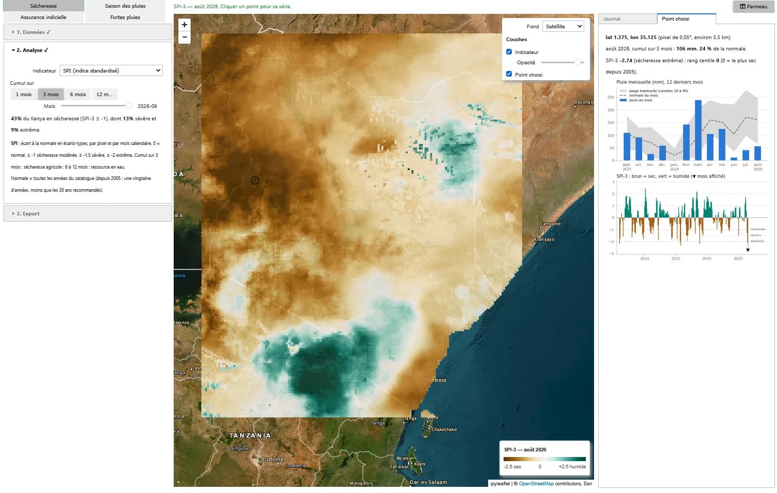This screenshot has width=777, height=493.
Task: Click the legend color gradient bar
Action: (x=545, y=459)
